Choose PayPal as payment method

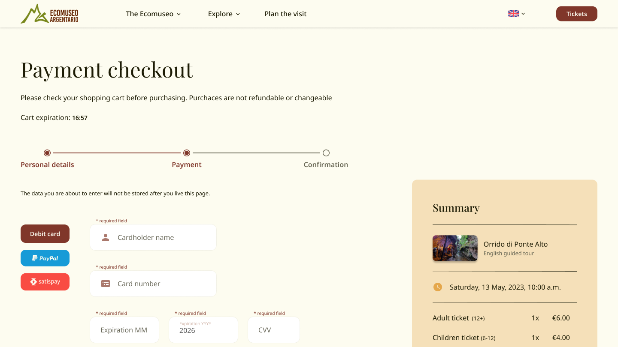pyautogui.click(x=45, y=258)
